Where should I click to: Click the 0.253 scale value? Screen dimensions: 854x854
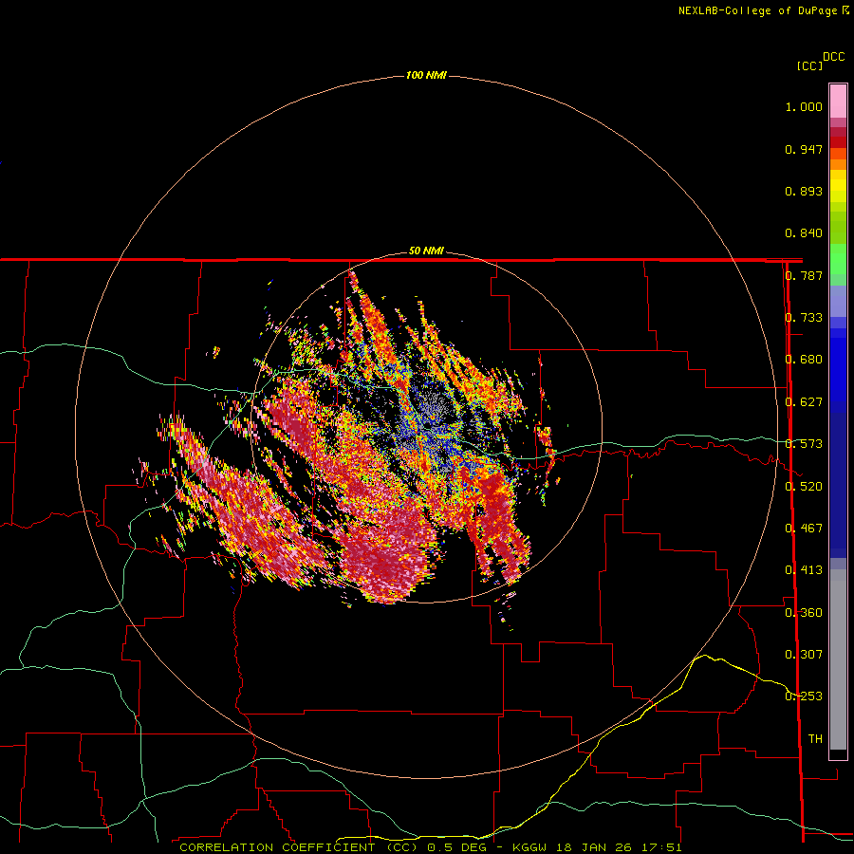804,696
